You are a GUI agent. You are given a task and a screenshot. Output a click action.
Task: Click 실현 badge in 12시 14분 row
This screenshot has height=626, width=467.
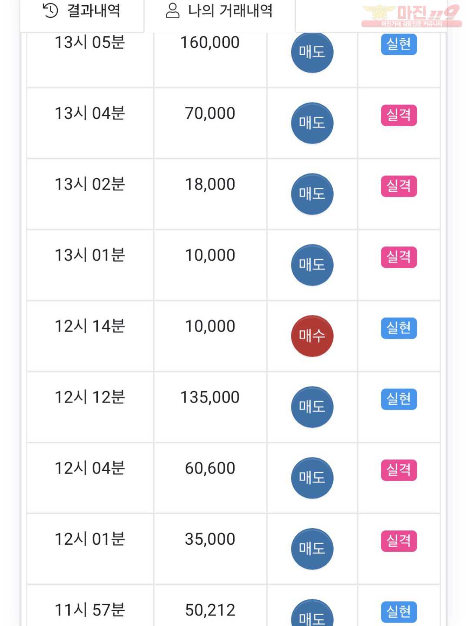399,328
